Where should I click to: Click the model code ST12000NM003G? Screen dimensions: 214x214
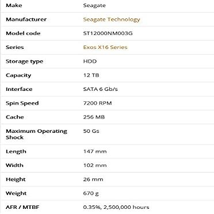coord(108,33)
